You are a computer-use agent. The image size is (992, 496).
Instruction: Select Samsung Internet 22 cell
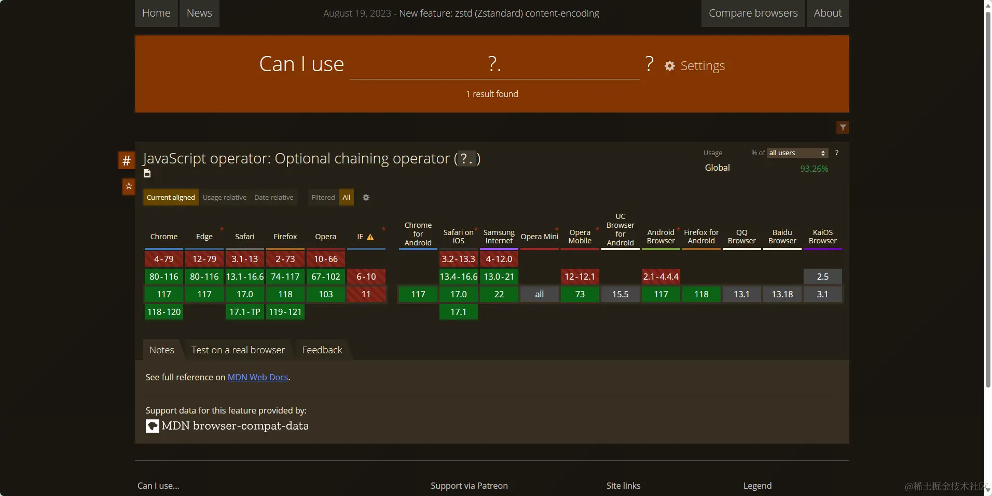(499, 294)
